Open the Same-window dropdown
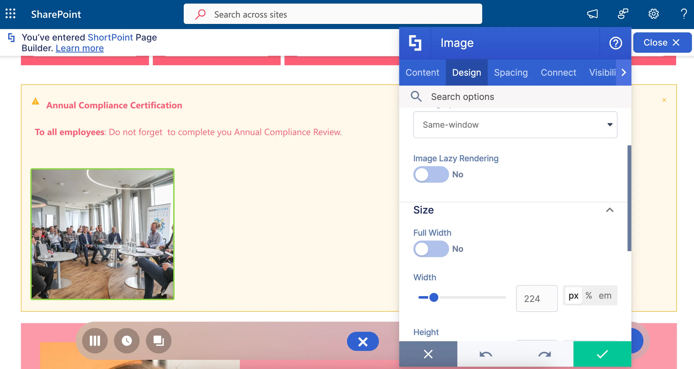Image resolution: width=694 pixels, height=369 pixels. [x=515, y=125]
